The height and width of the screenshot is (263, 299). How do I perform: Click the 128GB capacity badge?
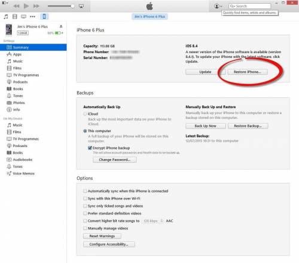[23, 33]
